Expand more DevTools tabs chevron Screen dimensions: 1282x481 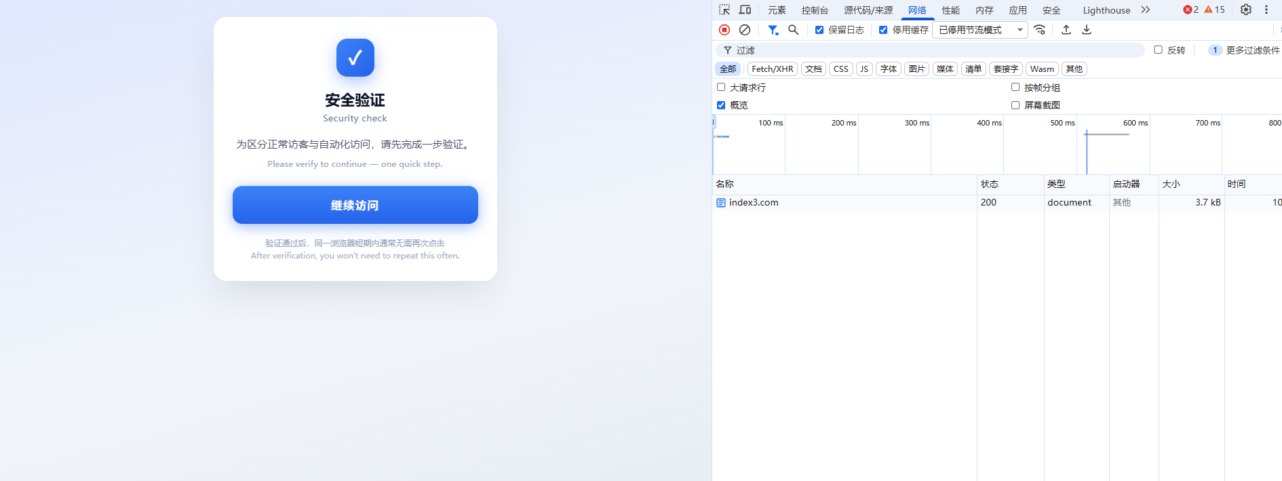(x=1146, y=9)
